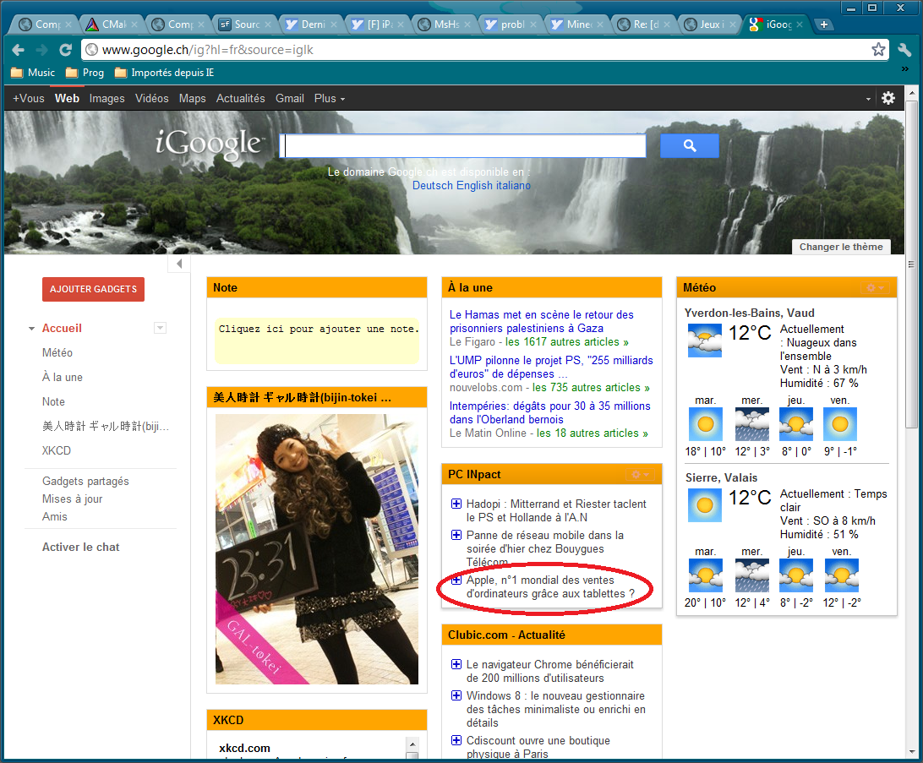The image size is (923, 763).
Task: Open Gmail from the top navigation bar
Action: pyautogui.click(x=289, y=98)
